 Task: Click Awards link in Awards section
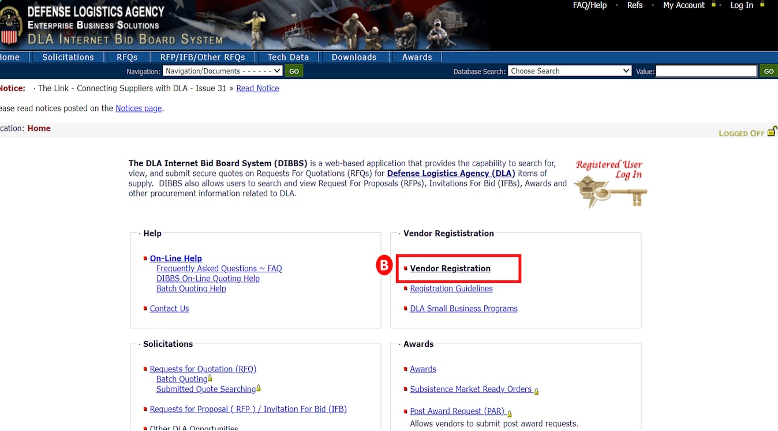[423, 369]
